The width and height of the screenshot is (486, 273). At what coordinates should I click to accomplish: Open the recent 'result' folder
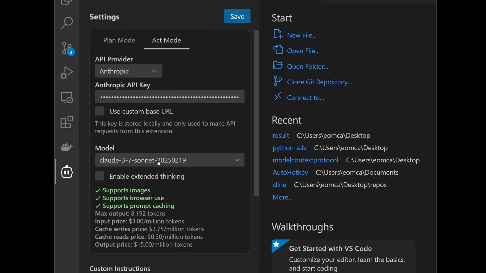pos(281,135)
